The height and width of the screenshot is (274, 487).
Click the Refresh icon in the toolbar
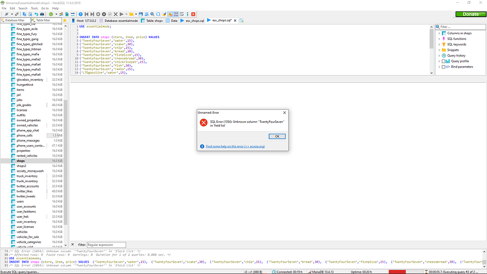(x=51, y=14)
